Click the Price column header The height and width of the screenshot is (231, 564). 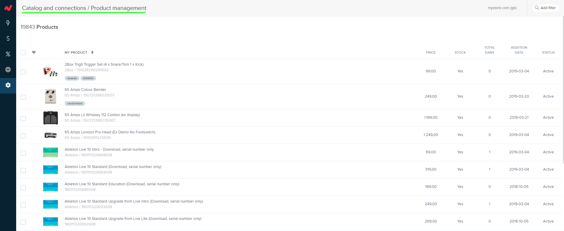pos(431,52)
